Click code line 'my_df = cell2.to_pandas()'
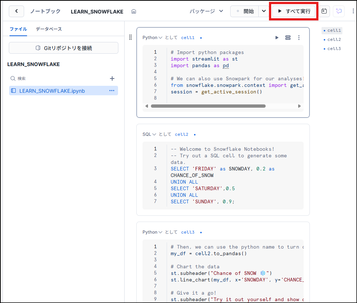 pyautogui.click(x=209, y=253)
